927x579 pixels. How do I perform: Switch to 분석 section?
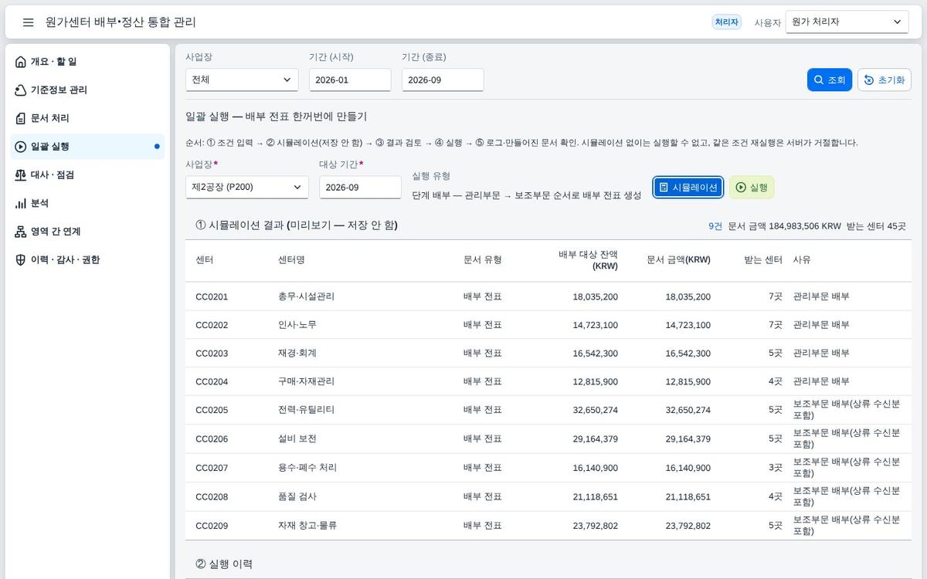click(x=87, y=203)
